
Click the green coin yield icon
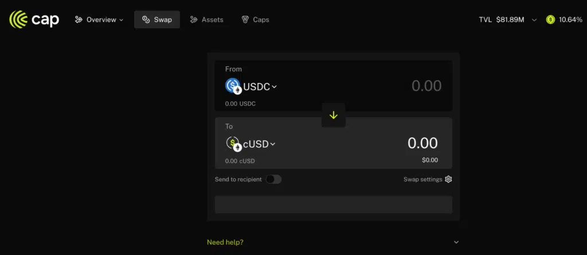point(550,20)
